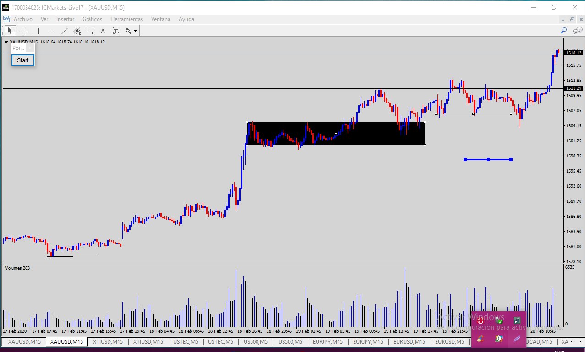This screenshot has width=585, height=352.
Task: Minimize the inner chart window
Action: [x=564, y=19]
